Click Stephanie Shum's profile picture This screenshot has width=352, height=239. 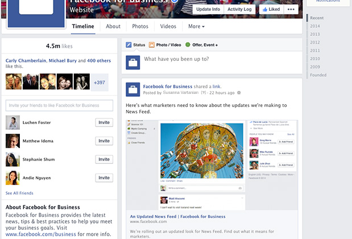[x=13, y=159]
